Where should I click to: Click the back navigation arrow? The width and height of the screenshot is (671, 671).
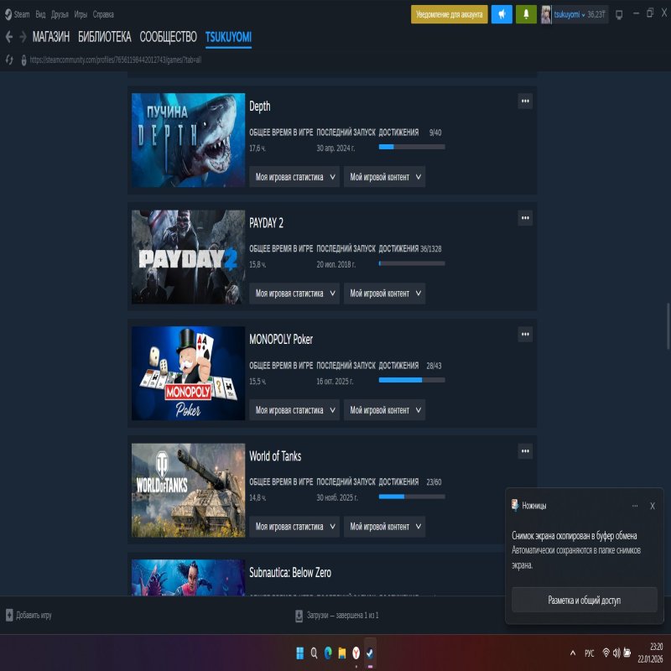pyautogui.click(x=9, y=37)
